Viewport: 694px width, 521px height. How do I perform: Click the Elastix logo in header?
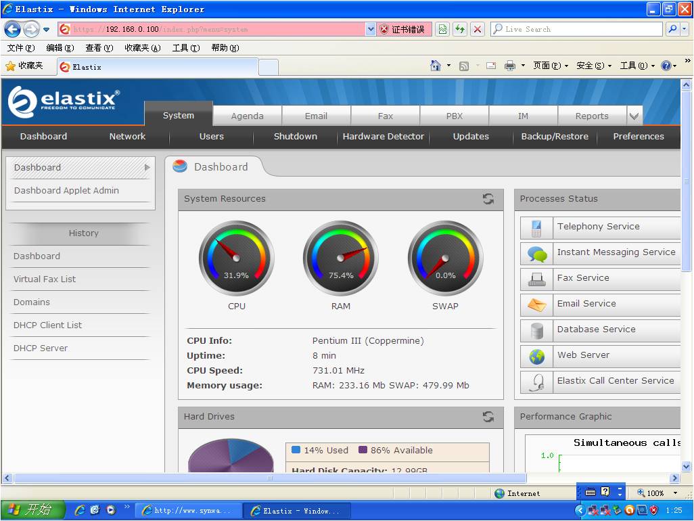coord(64,101)
